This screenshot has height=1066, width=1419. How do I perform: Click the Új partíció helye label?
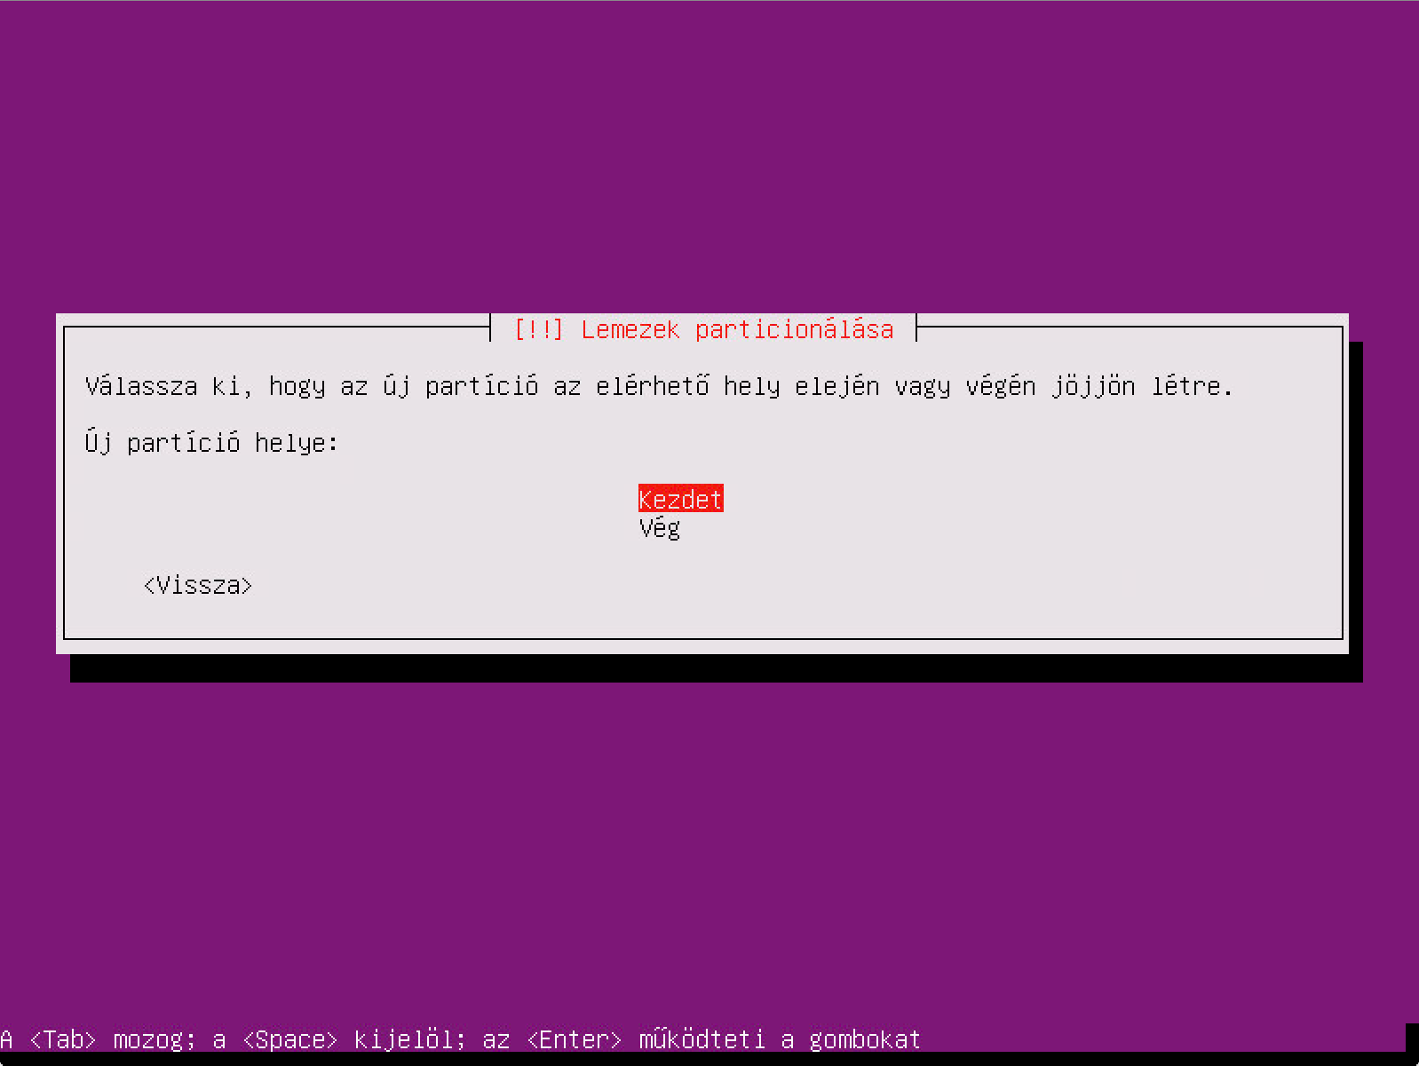click(211, 442)
